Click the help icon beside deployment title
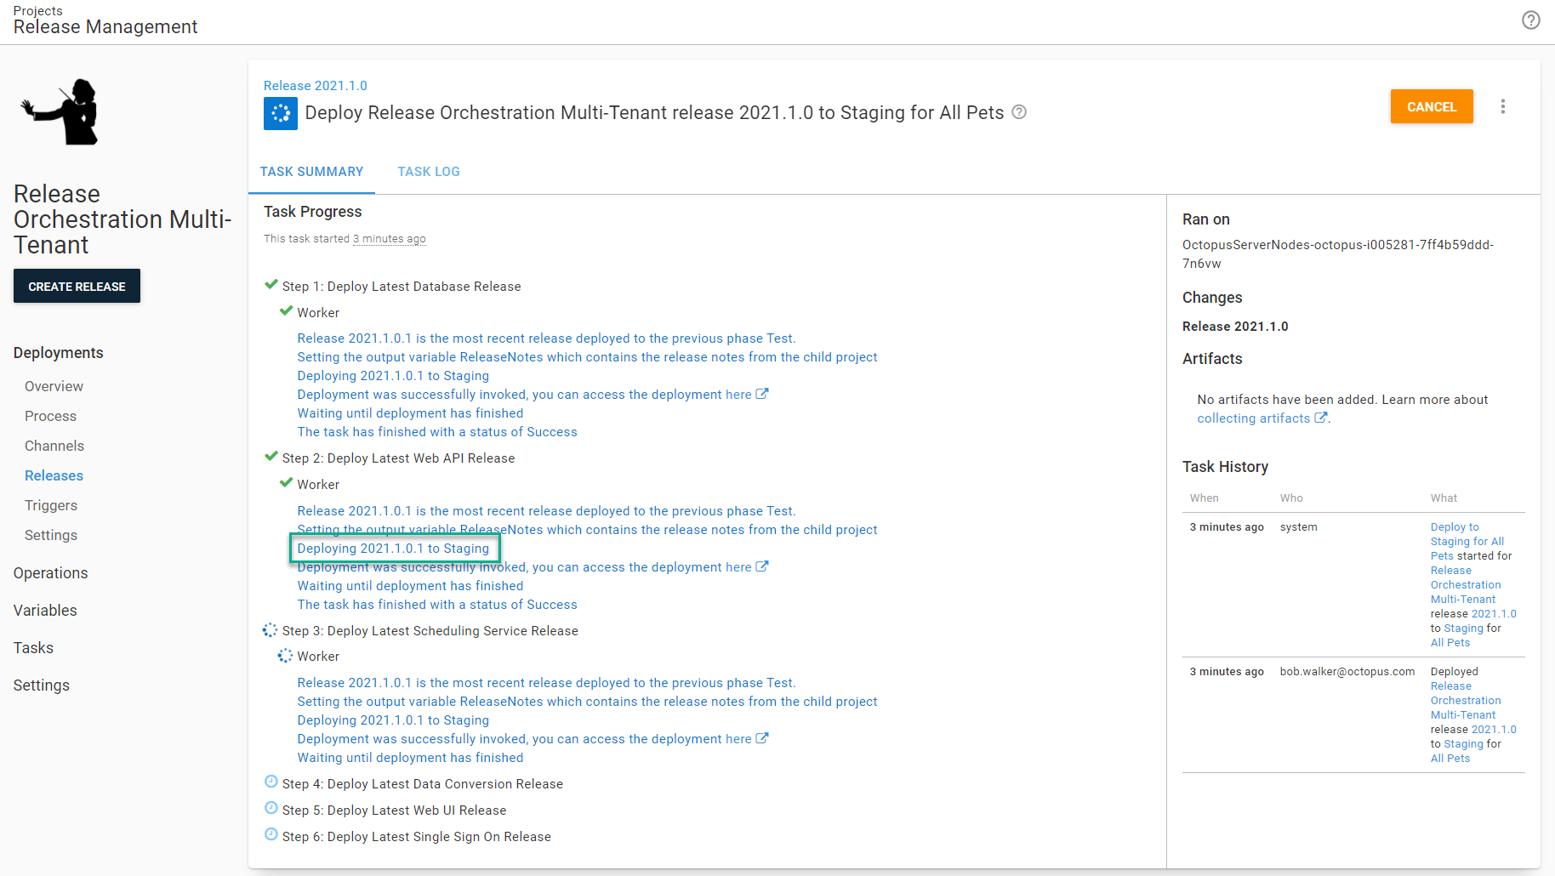The width and height of the screenshot is (1555, 876). 1019,112
